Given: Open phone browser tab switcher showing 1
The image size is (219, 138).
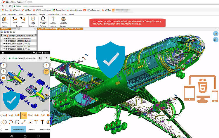Looking at the screenshot, I should (41, 58).
